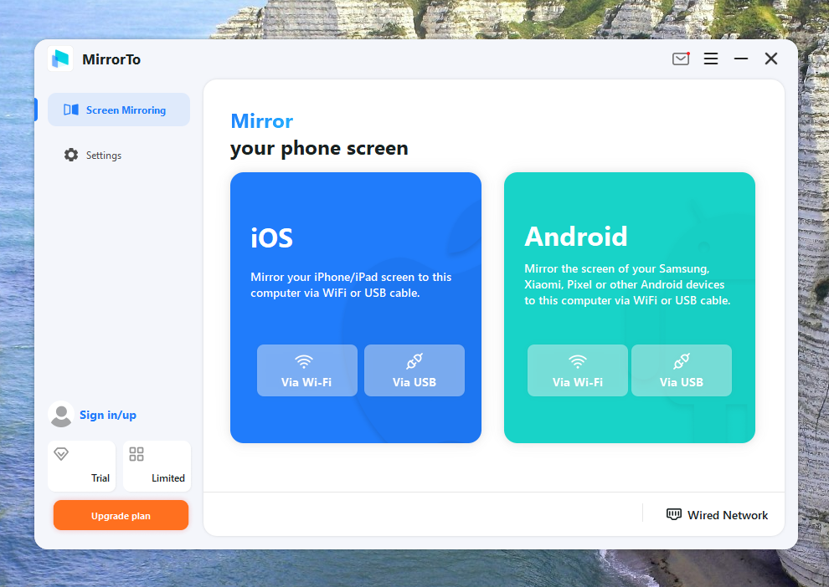Open the Trial plan card
829x587 pixels.
coord(82,466)
